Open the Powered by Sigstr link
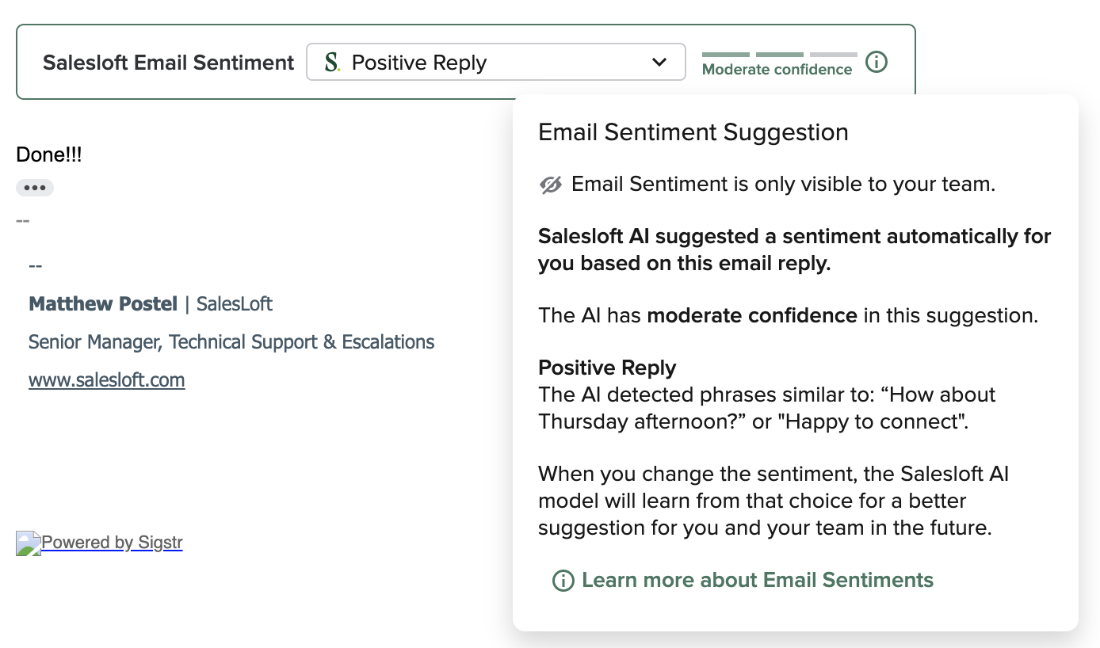Screen dimensions: 1100x648 pos(112,542)
